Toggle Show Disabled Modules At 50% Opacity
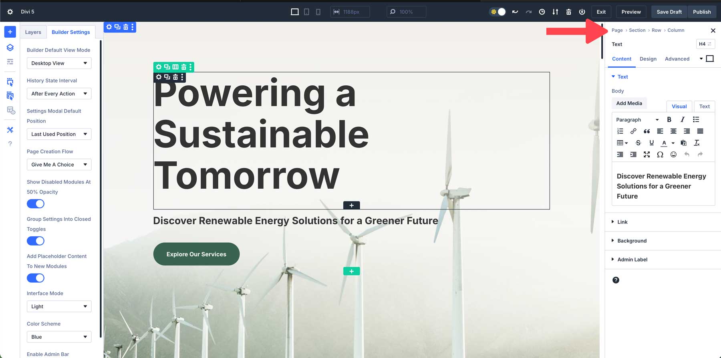Image resolution: width=721 pixels, height=358 pixels. click(x=36, y=204)
